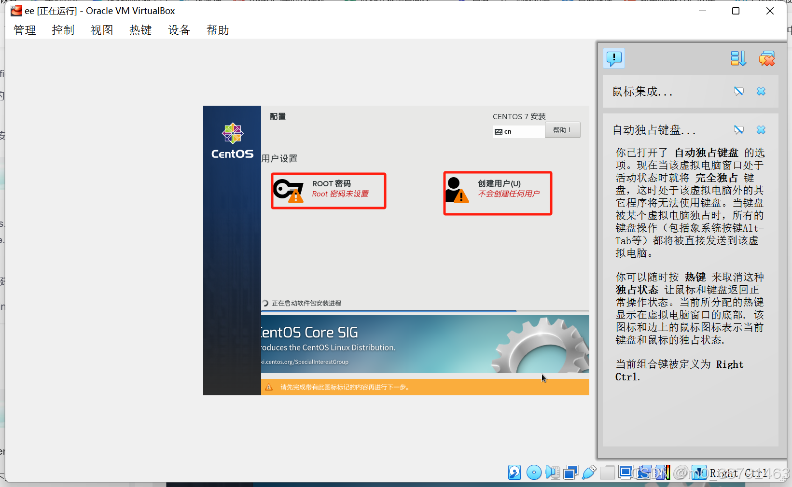Open ROOT 密码 settings
Screen dimensions: 792x487
point(329,191)
